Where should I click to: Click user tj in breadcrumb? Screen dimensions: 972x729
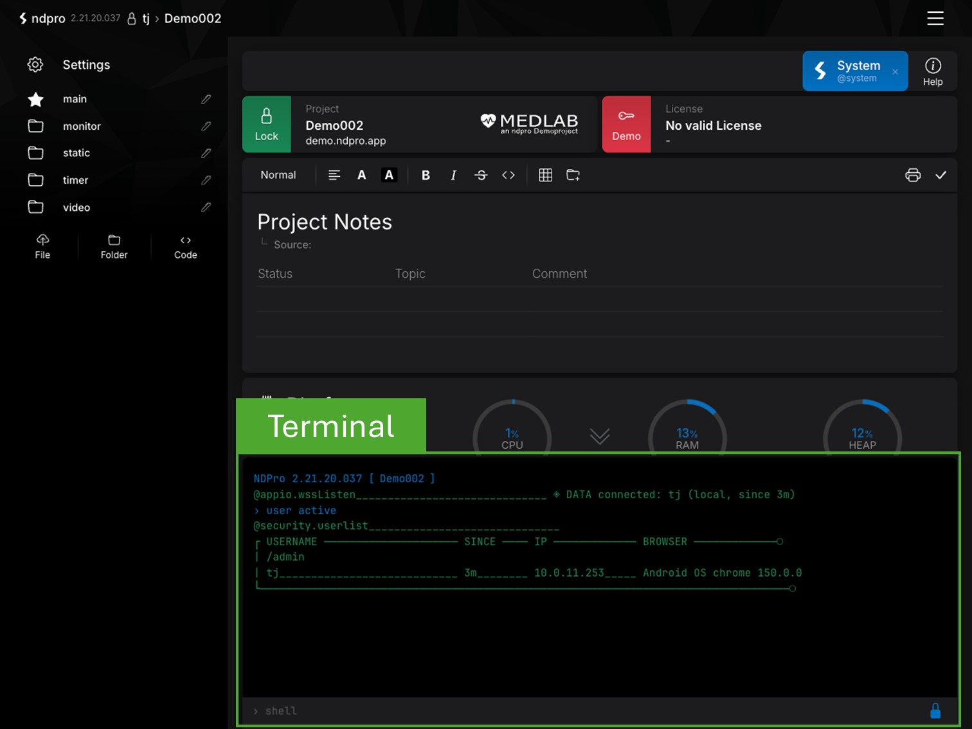click(x=146, y=18)
